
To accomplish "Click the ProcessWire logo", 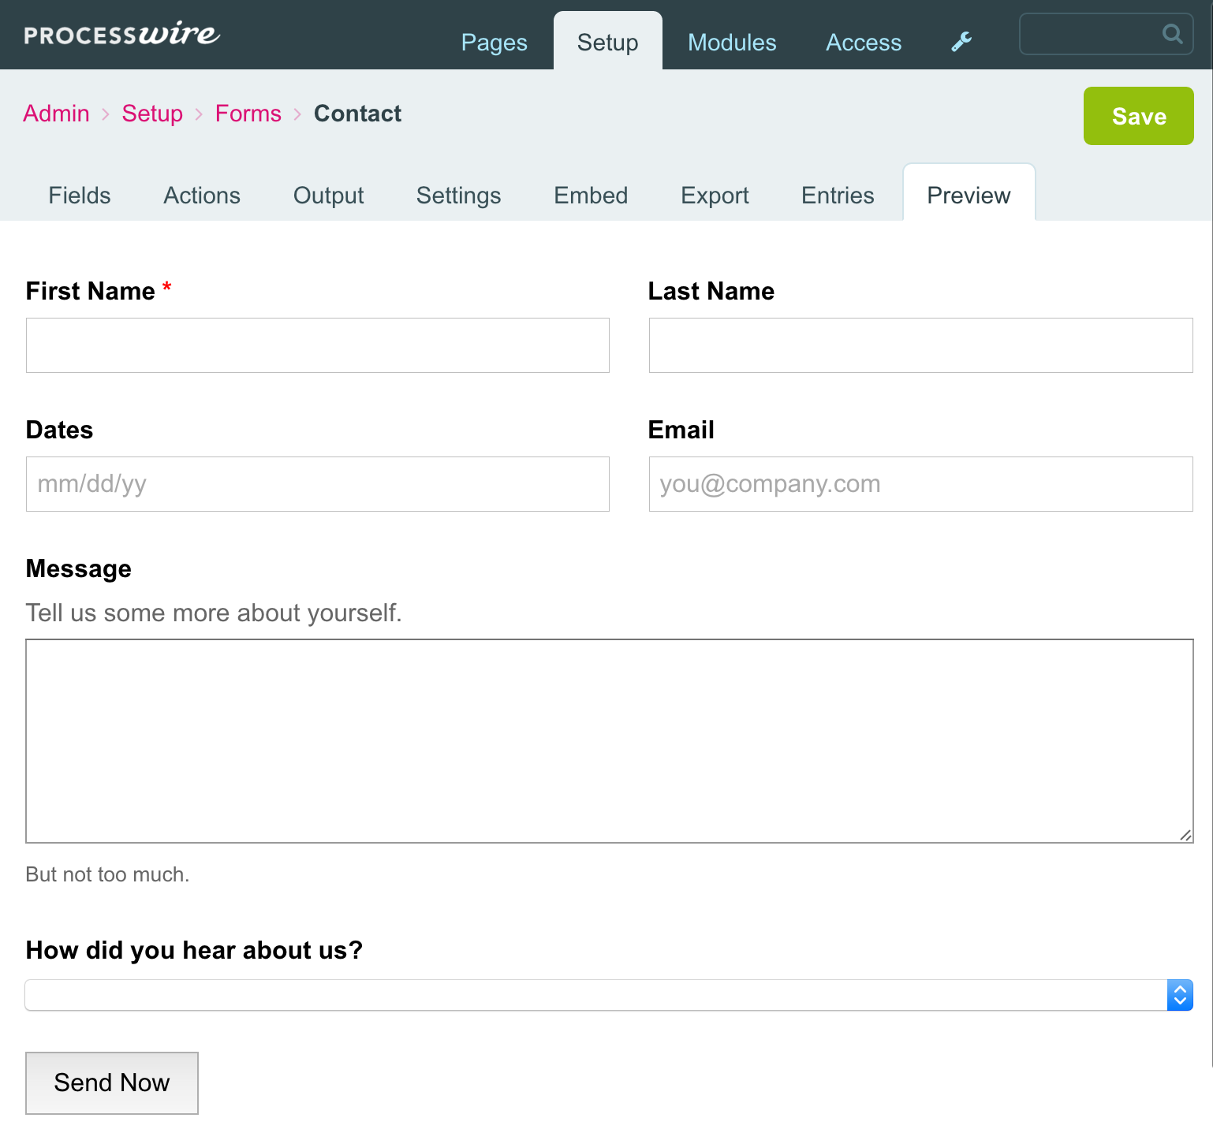I will point(122,34).
